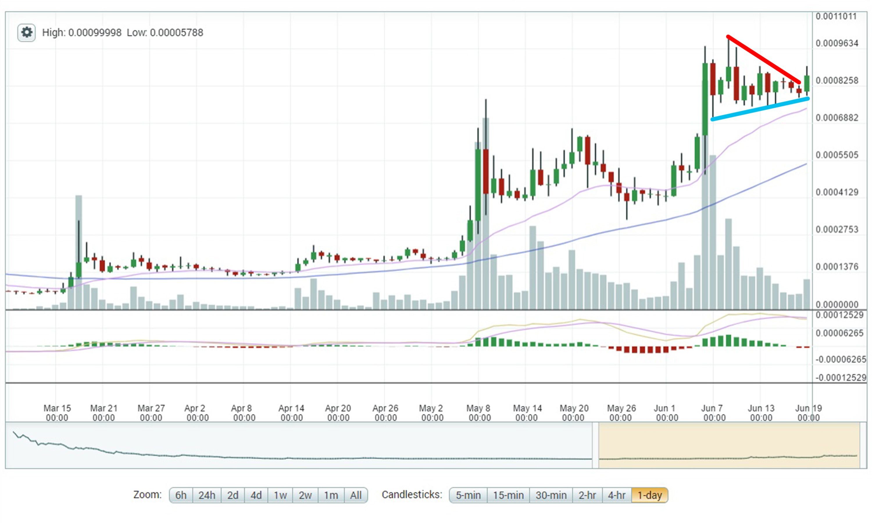Select 15-min candlesticks
Viewport: 872px width, 523px height.
(x=508, y=495)
